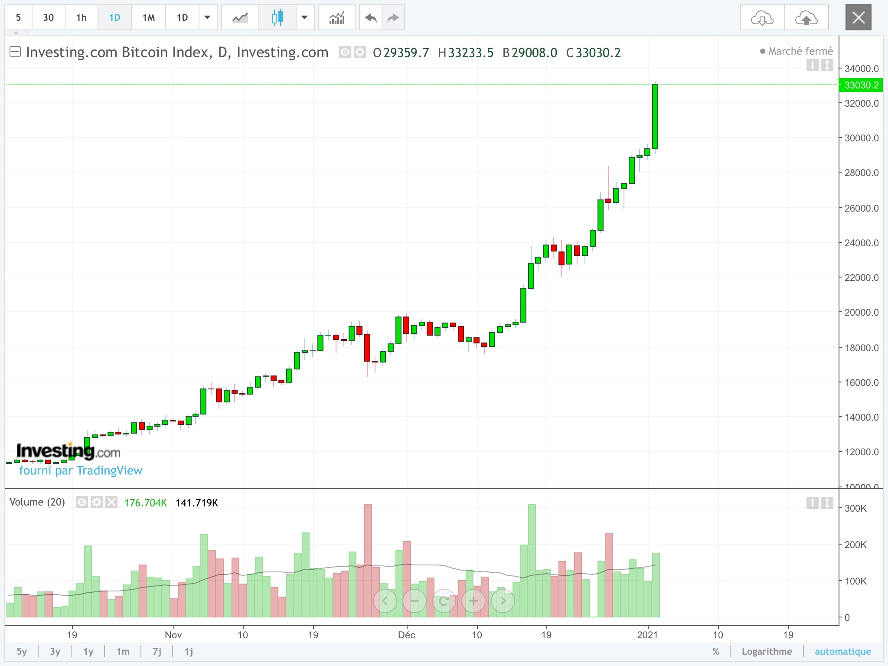
Task: Open the fourni par TradingView link
Action: [x=81, y=470]
